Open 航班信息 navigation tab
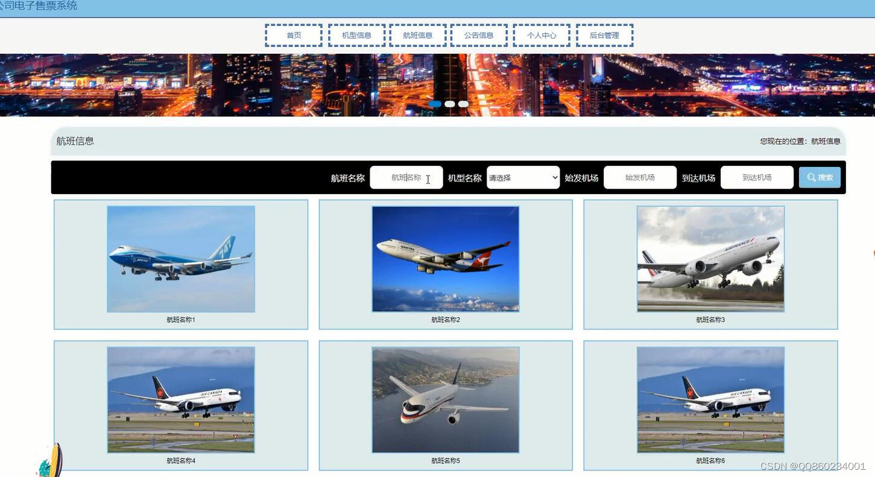The height and width of the screenshot is (477, 875). pyautogui.click(x=418, y=36)
